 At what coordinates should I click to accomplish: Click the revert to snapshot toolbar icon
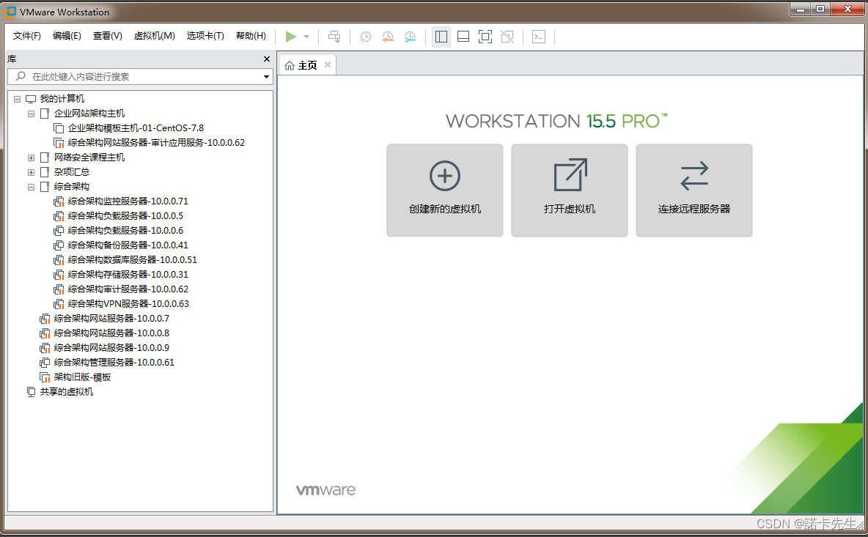point(388,37)
